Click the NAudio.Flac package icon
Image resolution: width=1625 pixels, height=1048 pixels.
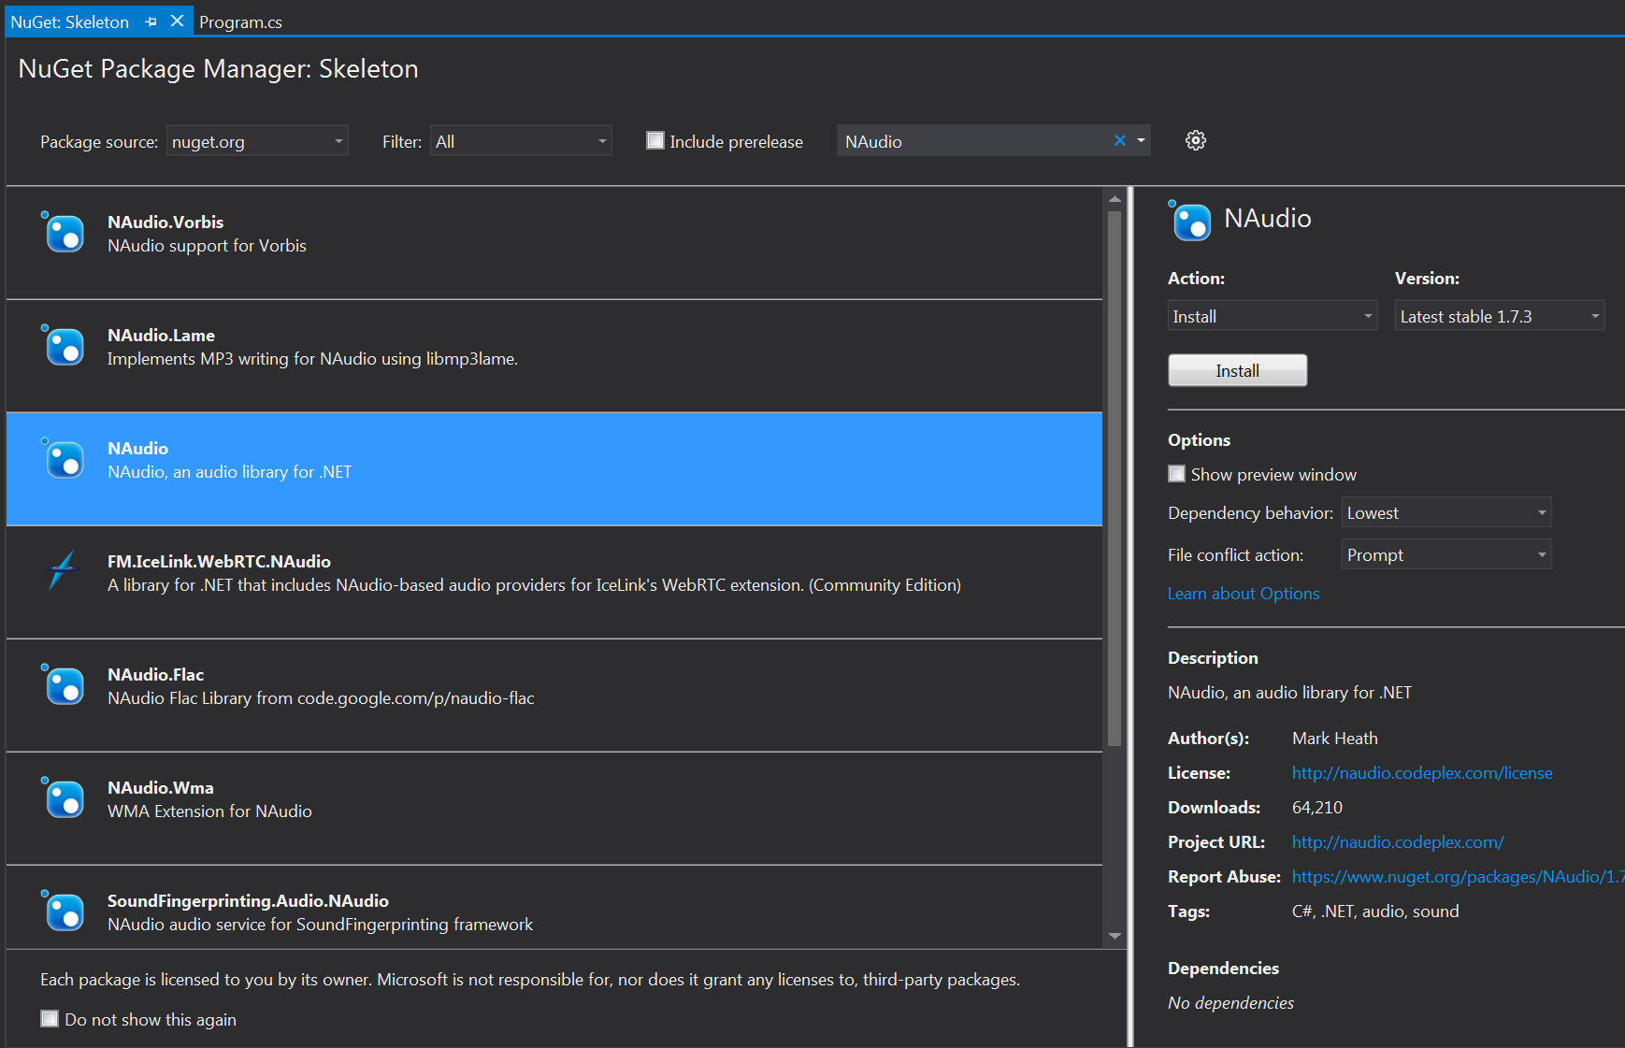[65, 685]
